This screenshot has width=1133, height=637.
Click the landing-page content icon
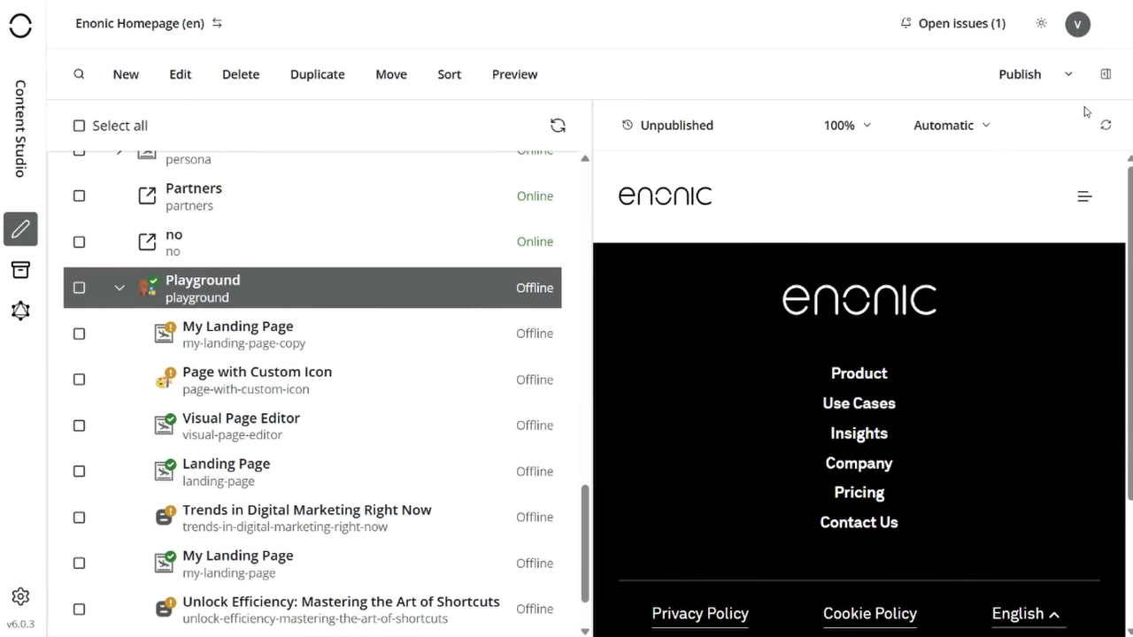coord(165,471)
